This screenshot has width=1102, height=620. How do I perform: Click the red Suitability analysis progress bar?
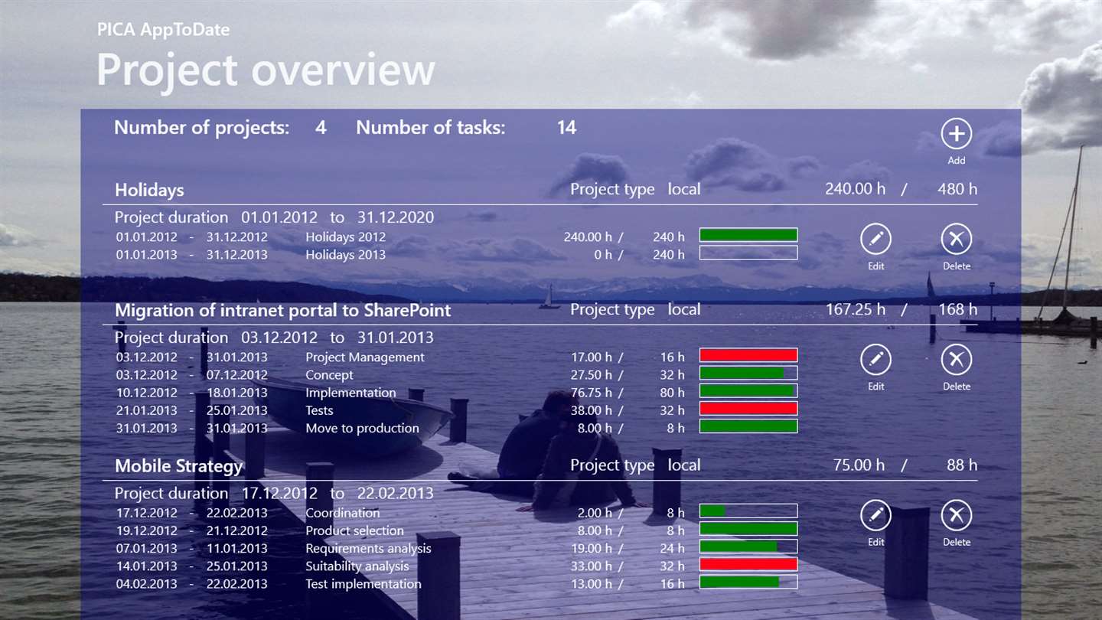point(748,564)
